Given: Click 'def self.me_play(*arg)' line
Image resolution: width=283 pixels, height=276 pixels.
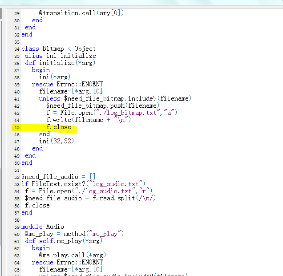Looking at the screenshot, I should (x=64, y=241).
